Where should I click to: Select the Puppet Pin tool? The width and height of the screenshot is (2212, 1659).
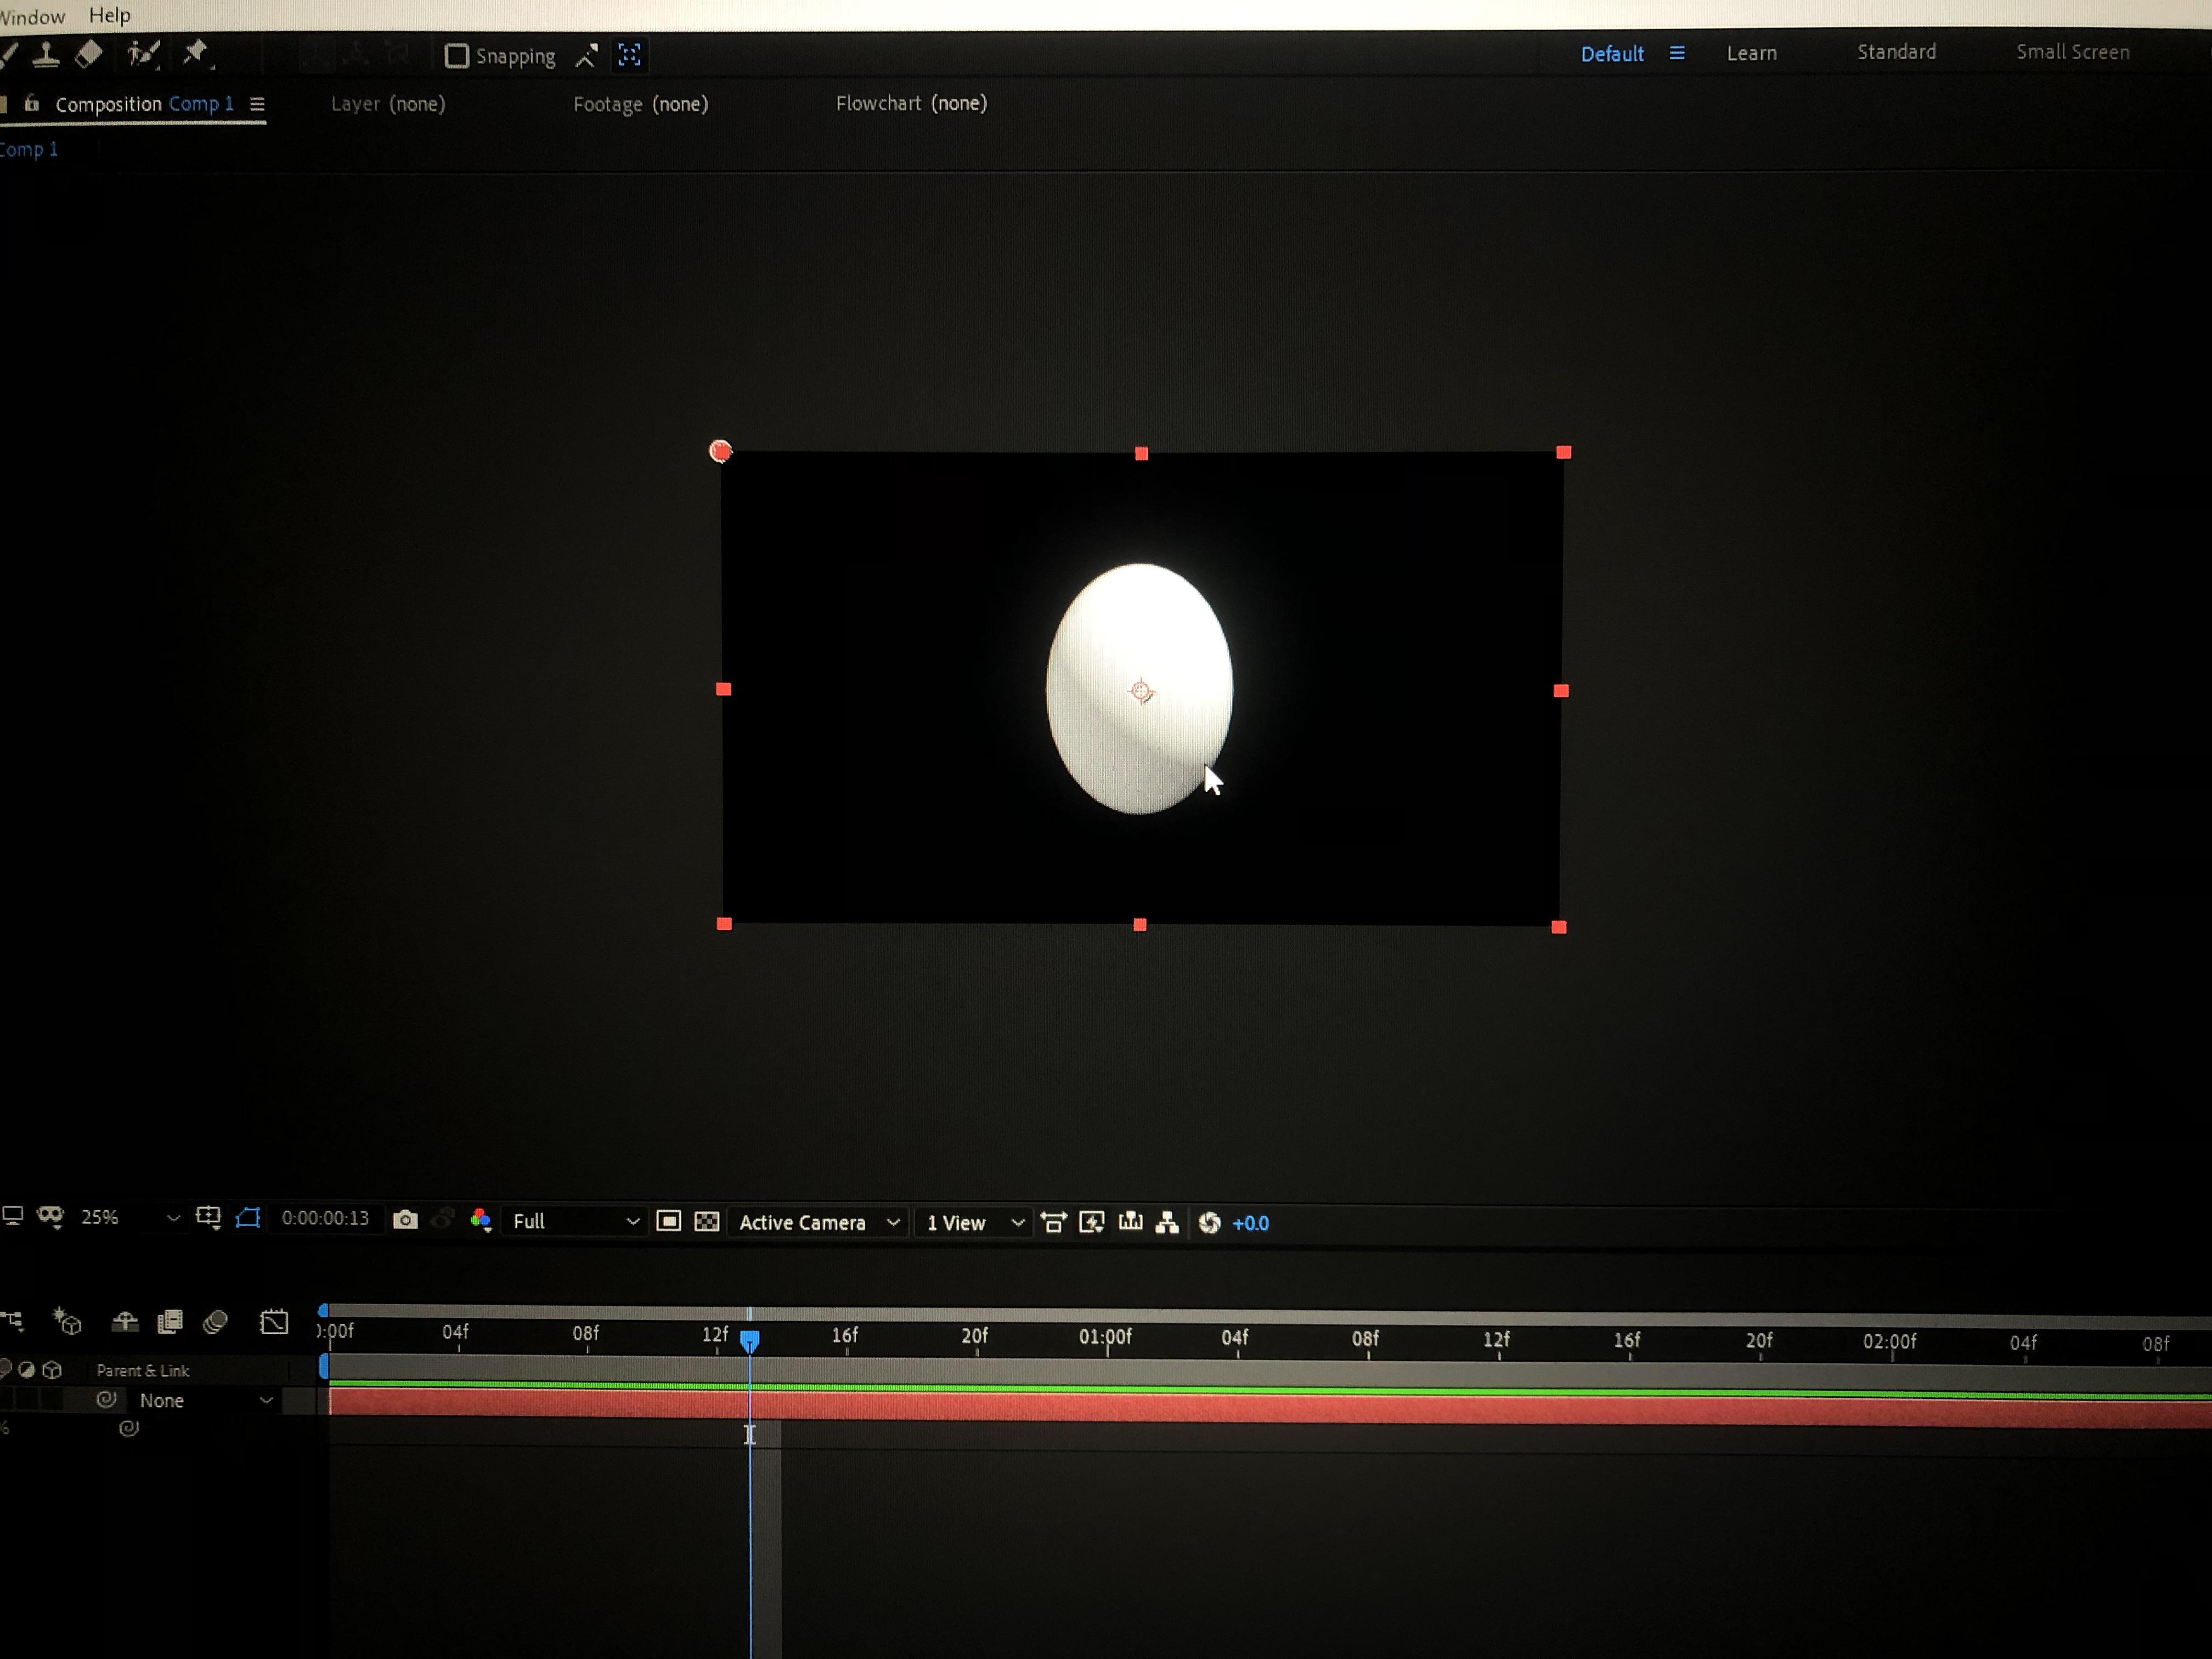pyautogui.click(x=195, y=52)
